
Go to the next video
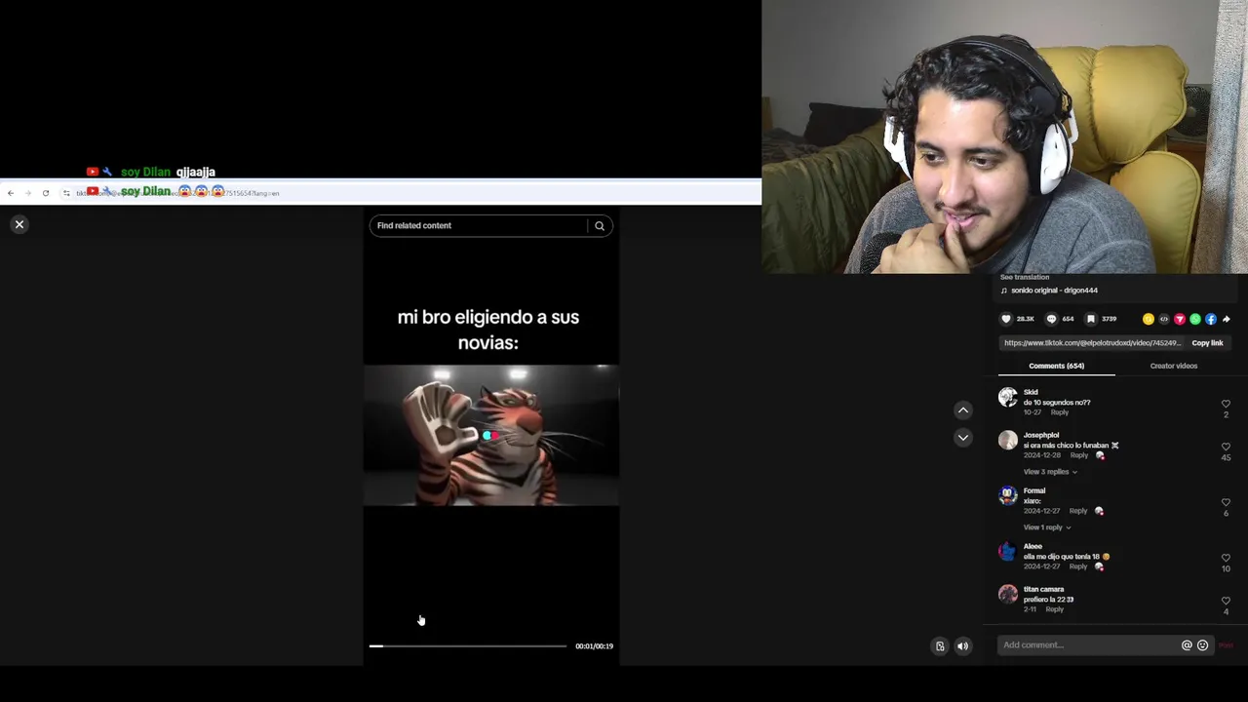point(963,438)
